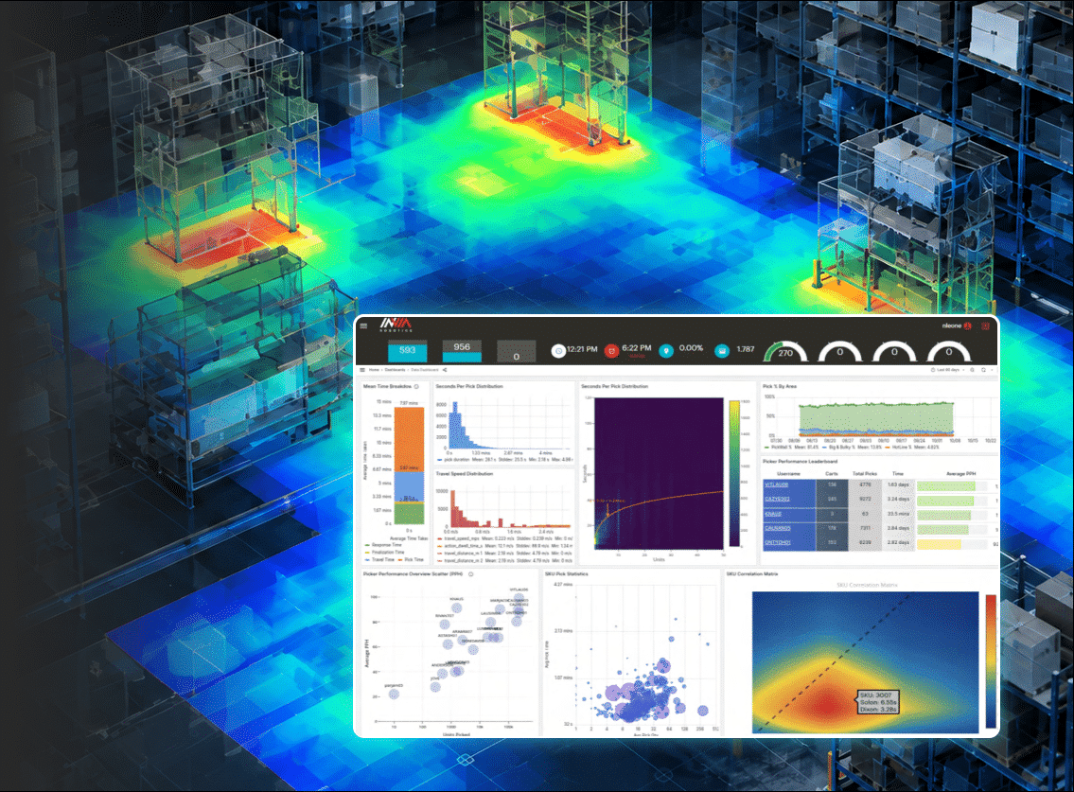Toggle the pick duration legend series
The image size is (1074, 792).
coord(453,460)
